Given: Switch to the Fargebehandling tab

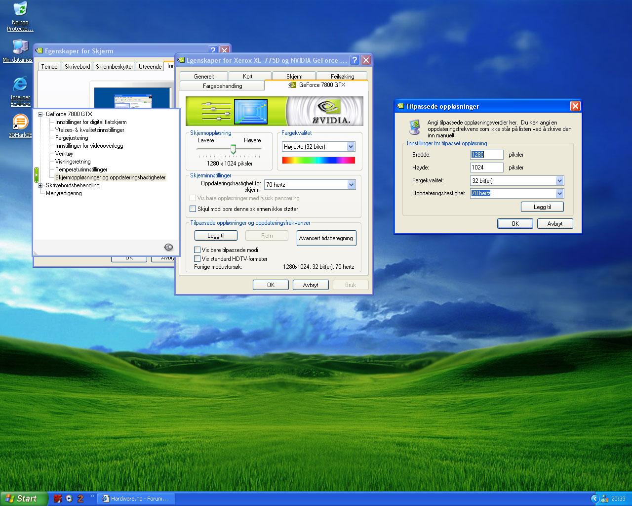Looking at the screenshot, I should point(223,86).
